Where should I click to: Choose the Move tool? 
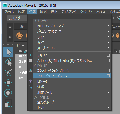click(8, 83)
